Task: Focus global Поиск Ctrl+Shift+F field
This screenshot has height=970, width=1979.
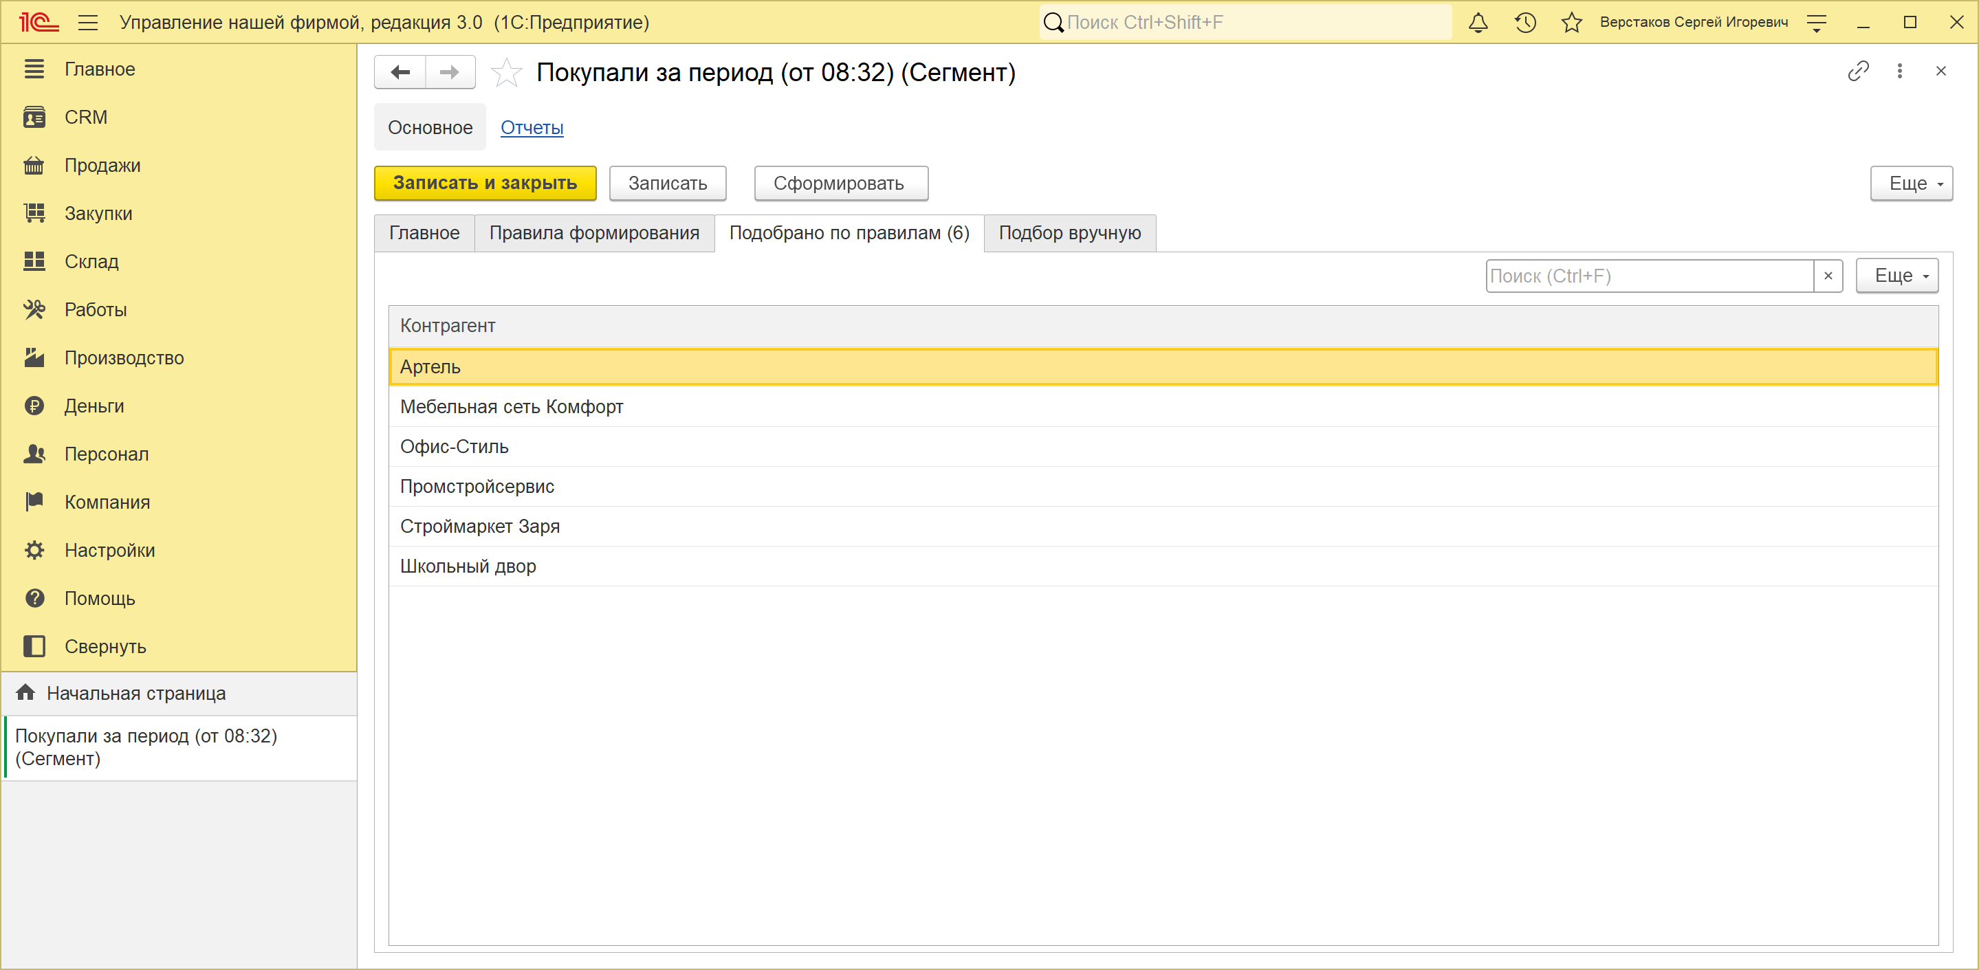Action: click(1245, 22)
